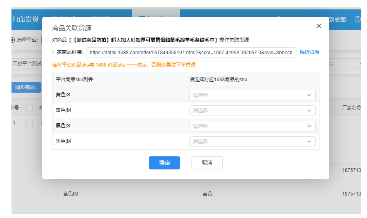Viewport: 367px width, 218px height.
Task: Click the help question mark icon
Action: click(357, 19)
